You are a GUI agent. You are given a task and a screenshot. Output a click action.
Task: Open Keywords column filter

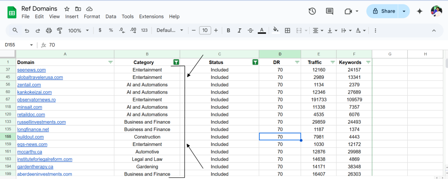tap(368, 62)
